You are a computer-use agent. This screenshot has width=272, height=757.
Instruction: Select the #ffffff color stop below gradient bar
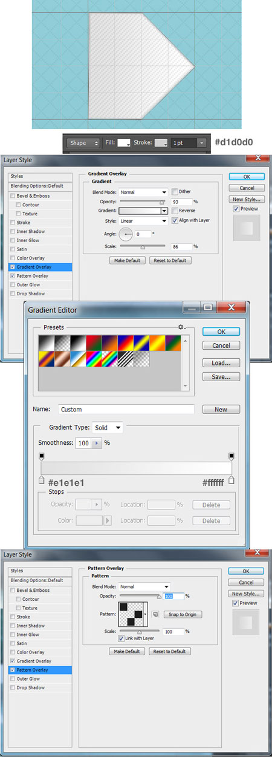tap(232, 480)
